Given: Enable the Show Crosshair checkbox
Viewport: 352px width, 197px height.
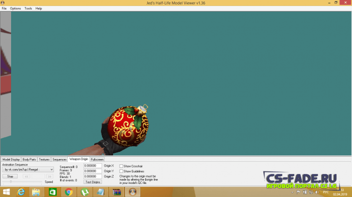Looking at the screenshot, I should tap(121, 166).
